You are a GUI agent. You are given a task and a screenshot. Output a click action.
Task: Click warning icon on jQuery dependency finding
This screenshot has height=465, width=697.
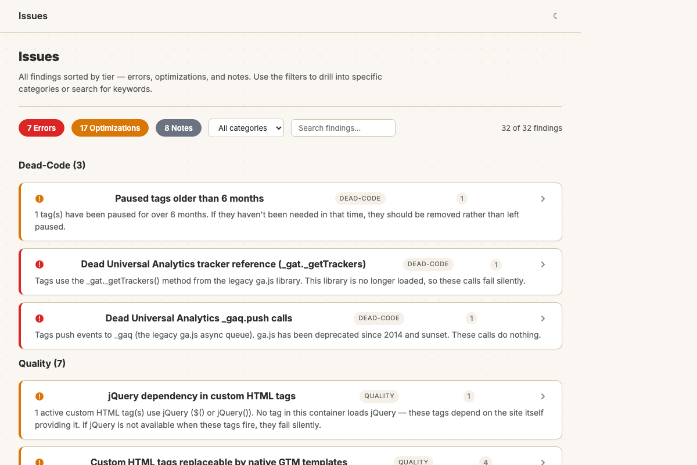[x=39, y=396]
